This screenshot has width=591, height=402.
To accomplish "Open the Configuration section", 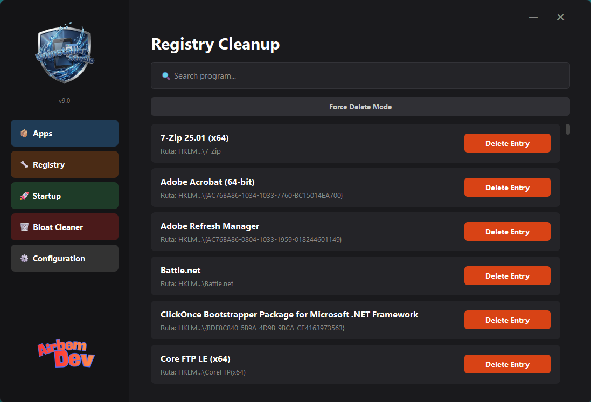I will click(x=65, y=258).
